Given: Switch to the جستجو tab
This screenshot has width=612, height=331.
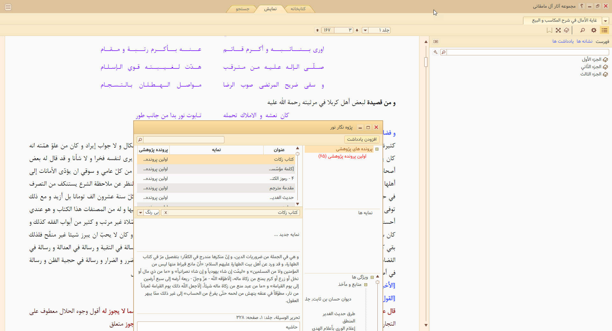Looking at the screenshot, I should pyautogui.click(x=242, y=9).
